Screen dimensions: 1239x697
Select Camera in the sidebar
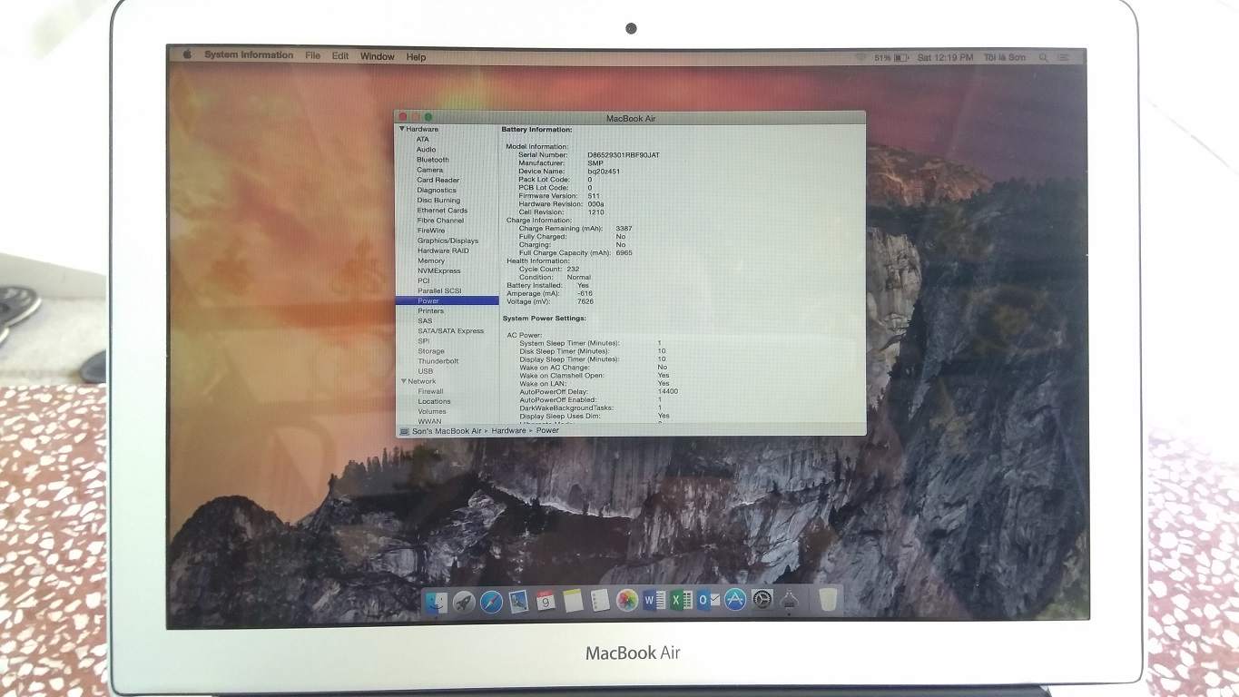pos(430,170)
